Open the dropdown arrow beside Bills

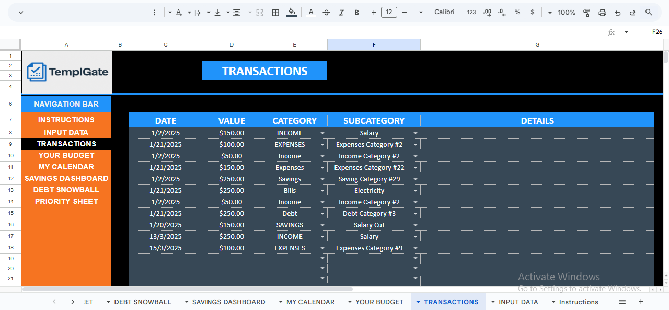(x=322, y=191)
